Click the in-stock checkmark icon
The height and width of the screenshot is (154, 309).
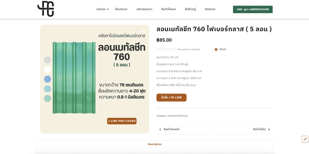(x=216, y=50)
